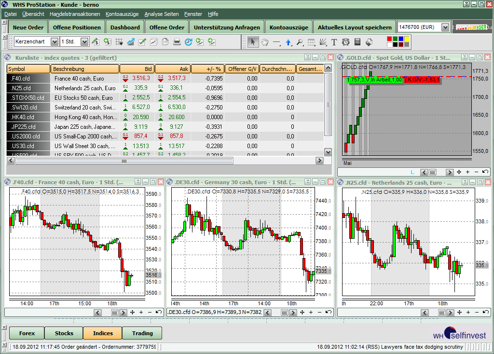Click the zoom in plus on Gold chart

467,172
